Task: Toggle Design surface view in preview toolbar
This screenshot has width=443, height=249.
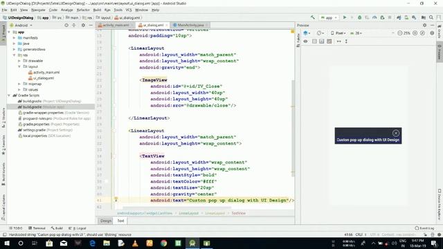Action: 314,41
